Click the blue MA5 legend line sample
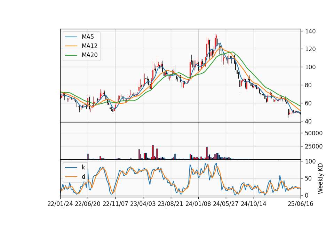The width and height of the screenshot is (334, 240). [x=71, y=37]
